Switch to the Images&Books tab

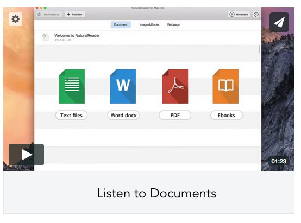pyautogui.click(x=149, y=25)
